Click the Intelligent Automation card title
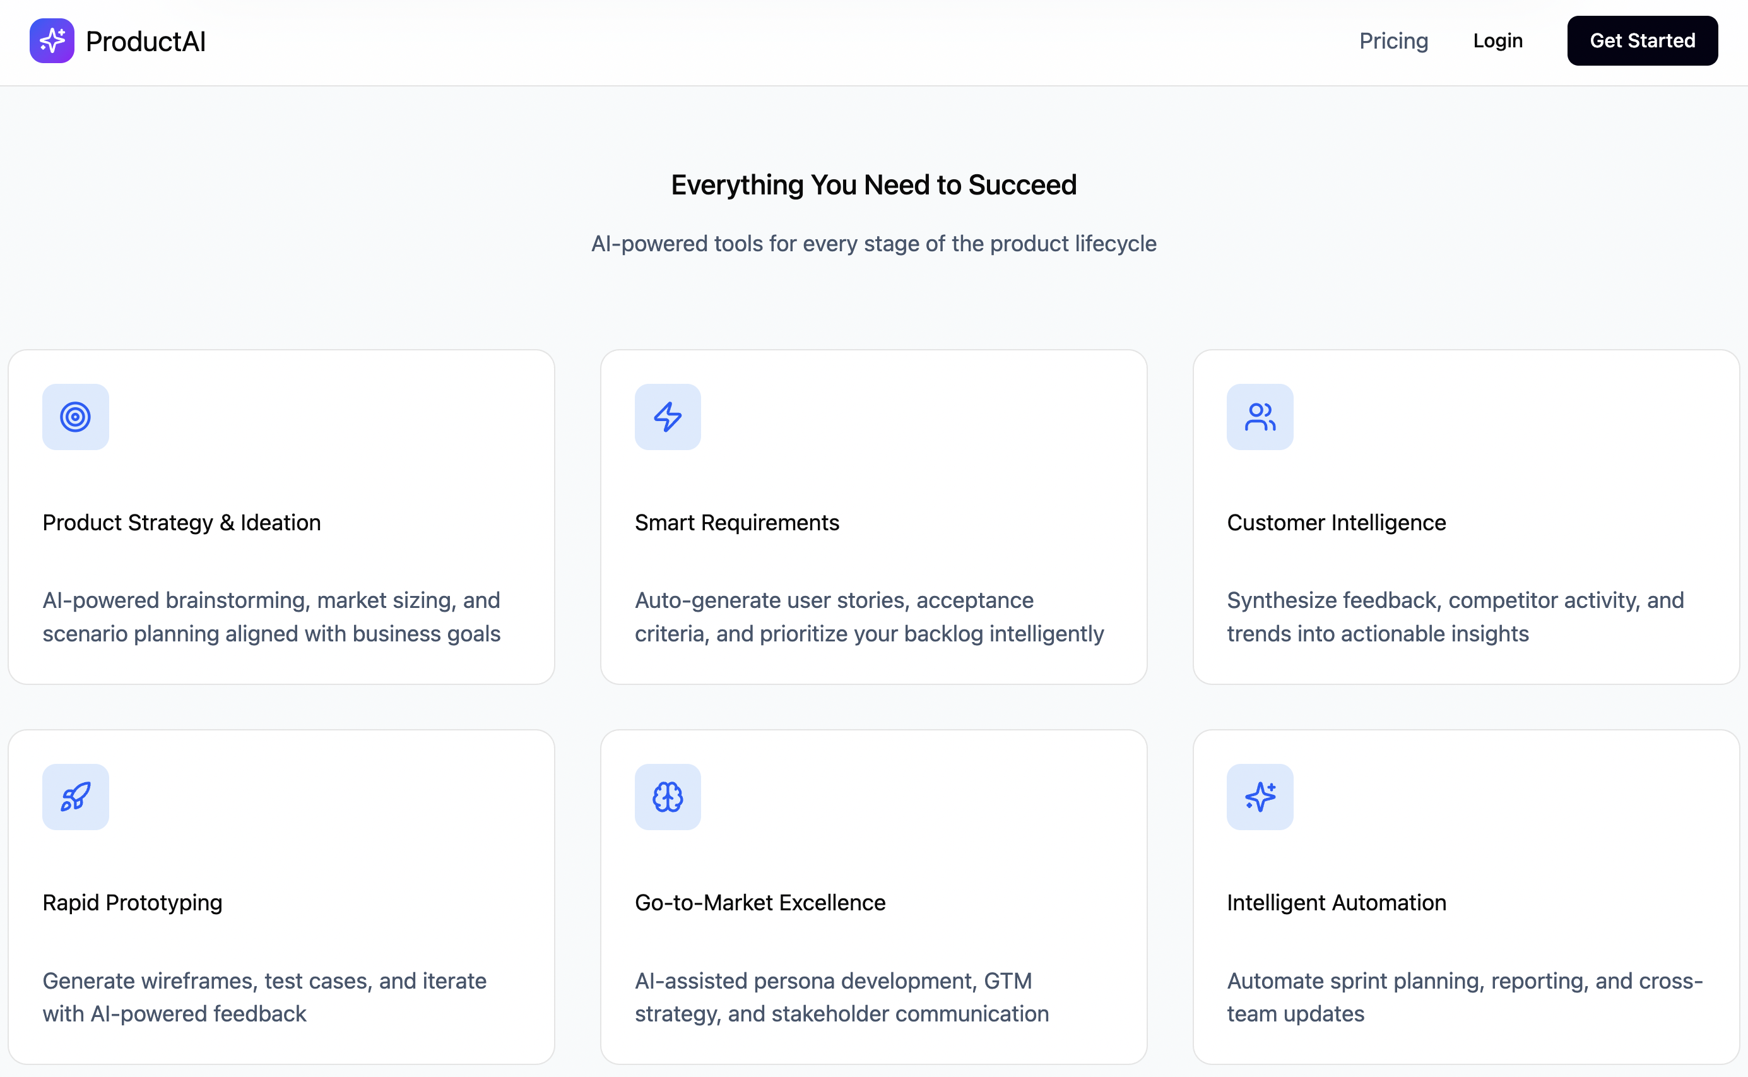This screenshot has height=1077, width=1748. pyautogui.click(x=1336, y=903)
